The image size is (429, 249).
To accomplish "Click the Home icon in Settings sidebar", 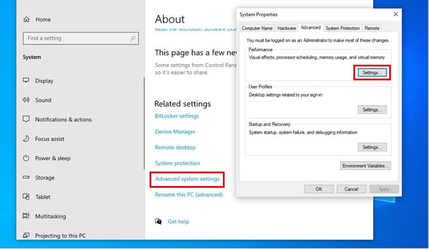I will (x=26, y=19).
